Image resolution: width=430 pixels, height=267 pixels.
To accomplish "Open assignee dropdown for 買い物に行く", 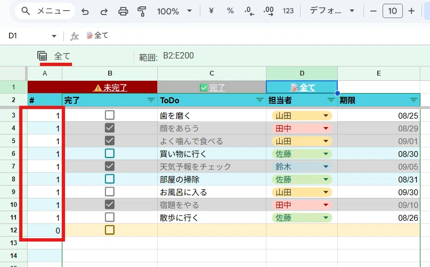I will [x=326, y=154].
